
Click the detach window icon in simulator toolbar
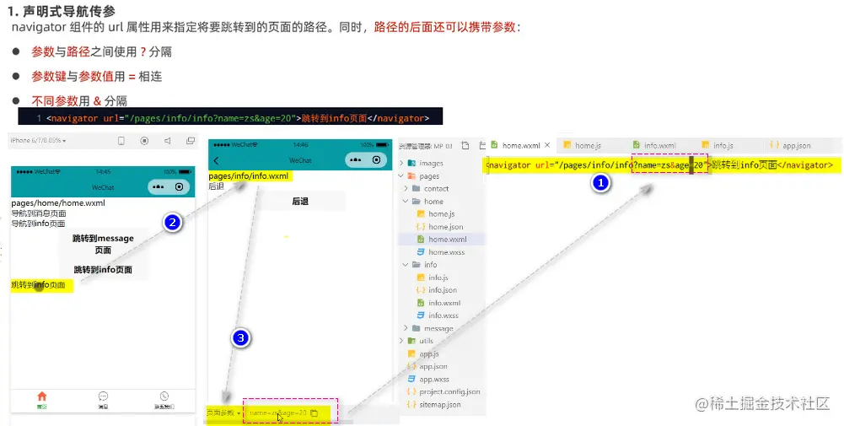tap(190, 141)
